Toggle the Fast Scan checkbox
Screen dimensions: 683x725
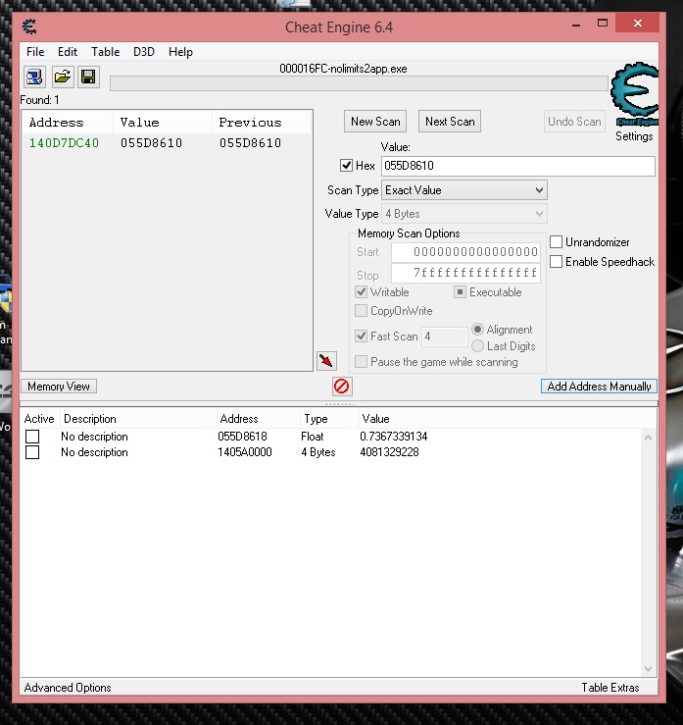(x=362, y=337)
